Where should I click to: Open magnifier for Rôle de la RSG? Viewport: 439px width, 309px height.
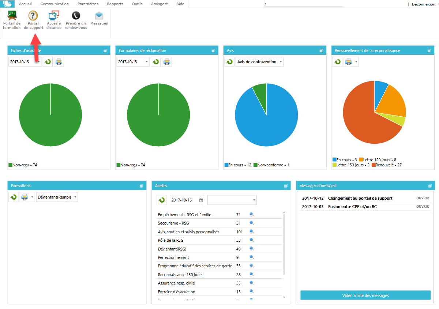click(x=251, y=240)
